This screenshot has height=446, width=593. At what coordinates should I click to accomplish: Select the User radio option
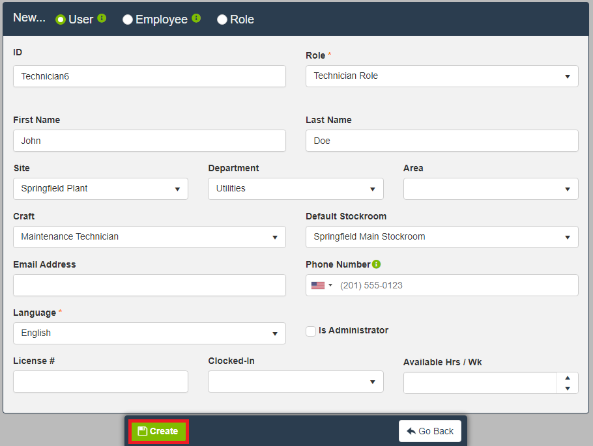[61, 20]
